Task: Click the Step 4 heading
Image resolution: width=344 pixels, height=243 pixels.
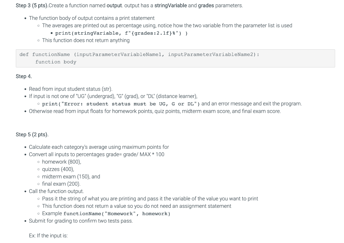Action: coord(24,76)
